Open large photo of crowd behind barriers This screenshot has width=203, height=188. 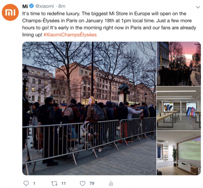coord(89,108)
